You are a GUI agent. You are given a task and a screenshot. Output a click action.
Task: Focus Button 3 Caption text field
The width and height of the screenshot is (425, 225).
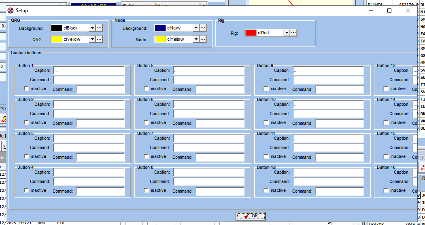click(89, 138)
